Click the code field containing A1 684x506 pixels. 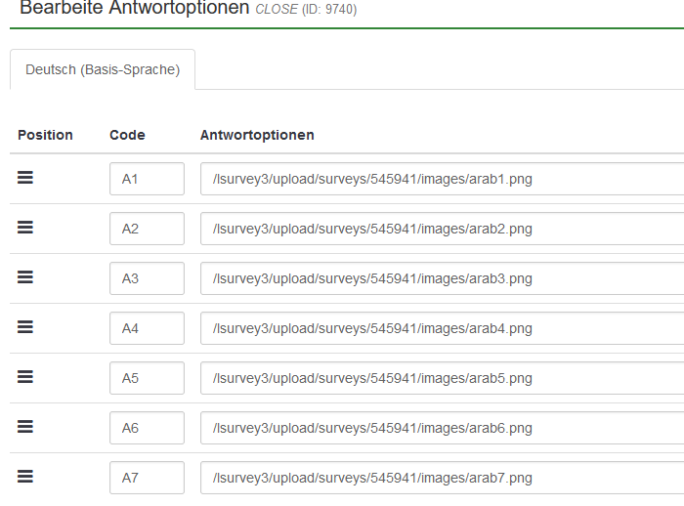pos(147,180)
